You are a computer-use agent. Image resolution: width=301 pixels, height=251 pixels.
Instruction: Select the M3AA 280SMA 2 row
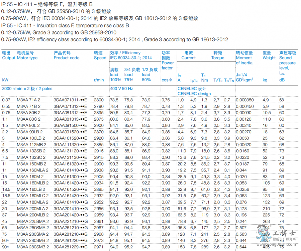[32, 234]
